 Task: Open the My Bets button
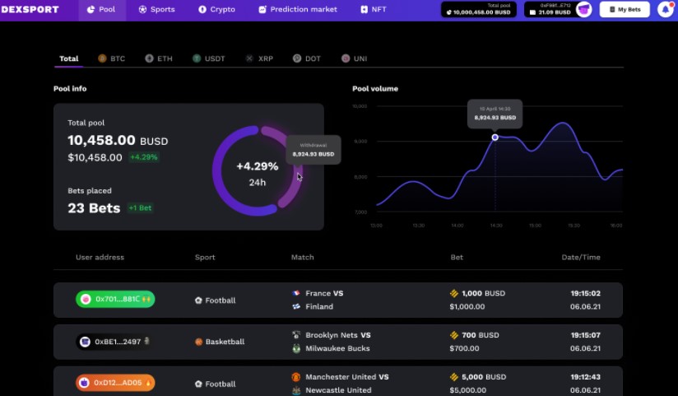(x=625, y=10)
